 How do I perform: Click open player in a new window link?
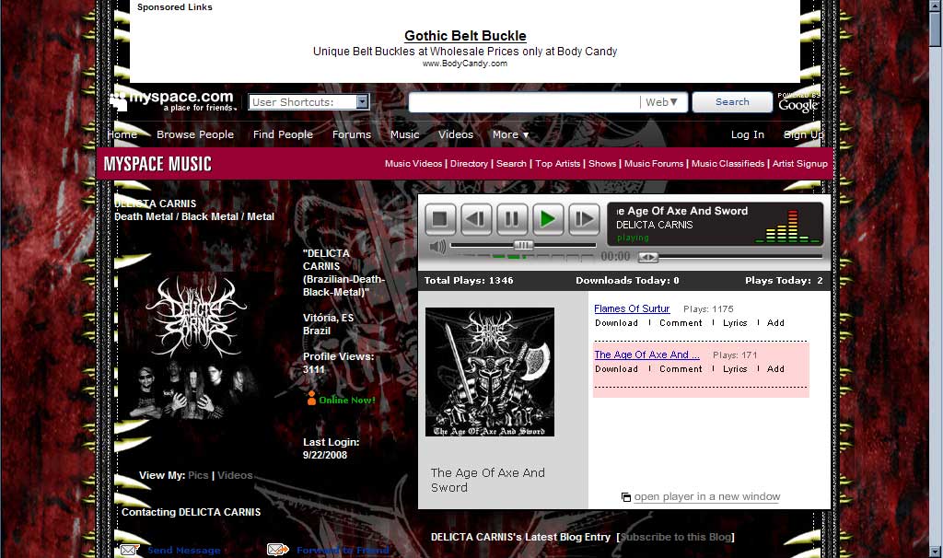(x=706, y=496)
